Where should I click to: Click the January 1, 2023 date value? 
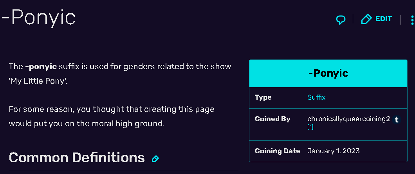tap(333, 151)
